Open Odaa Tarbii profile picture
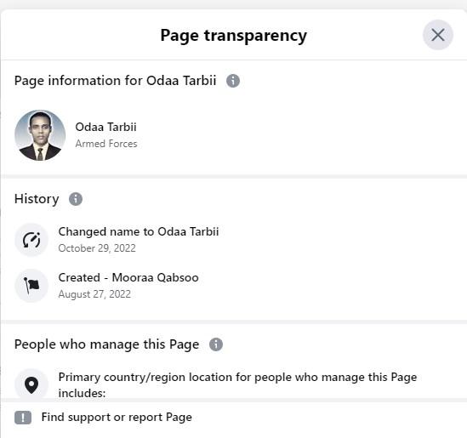The image size is (467, 438). tap(40, 135)
